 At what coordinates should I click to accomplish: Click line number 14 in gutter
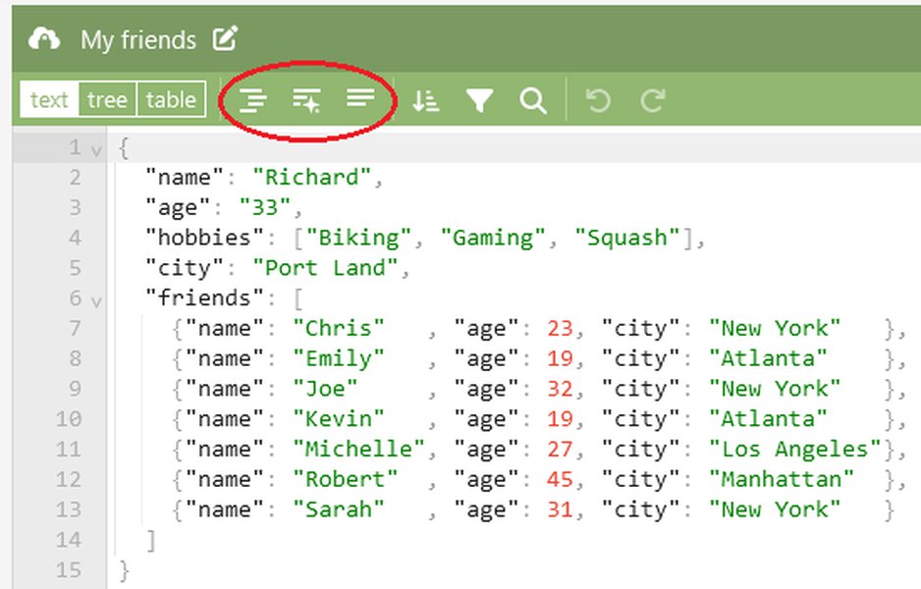click(x=68, y=539)
